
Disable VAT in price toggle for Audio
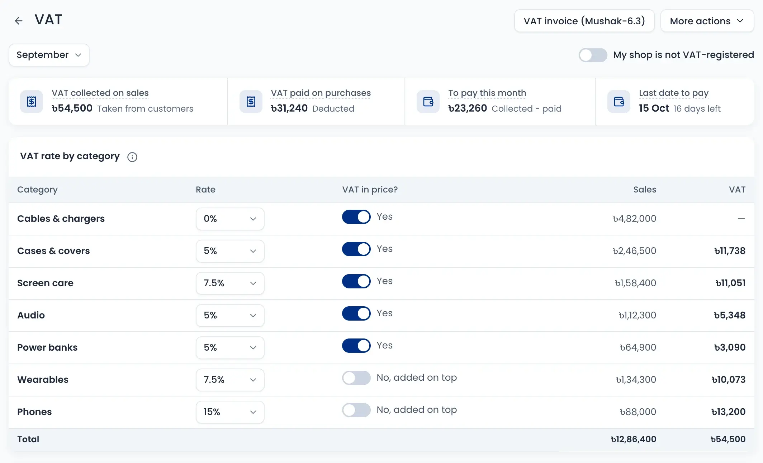click(x=356, y=313)
